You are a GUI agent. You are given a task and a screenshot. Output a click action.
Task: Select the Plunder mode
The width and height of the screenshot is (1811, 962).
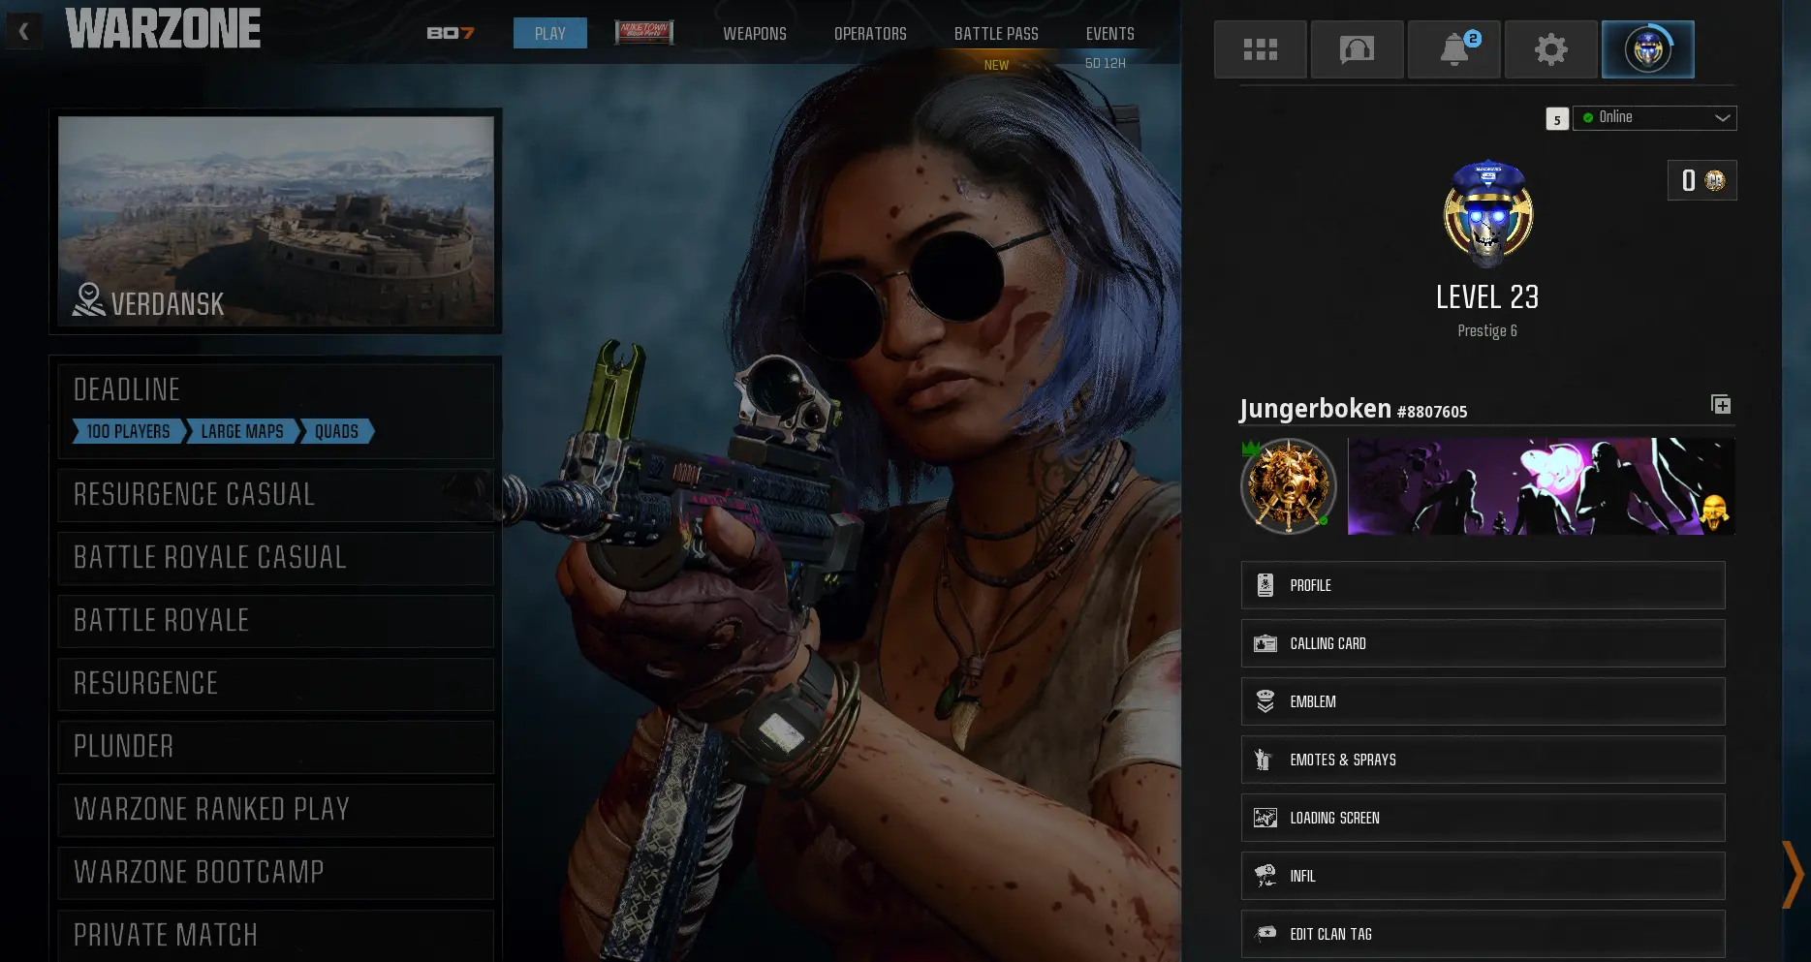click(x=276, y=747)
